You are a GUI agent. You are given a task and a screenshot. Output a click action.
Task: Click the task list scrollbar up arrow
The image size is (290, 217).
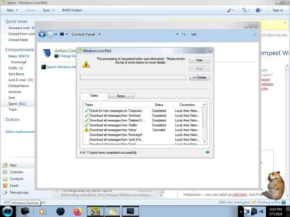click(204, 105)
